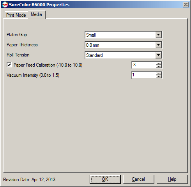Click the Platen Gap field showing Small
The image size is (191, 187).
[x=123, y=35]
